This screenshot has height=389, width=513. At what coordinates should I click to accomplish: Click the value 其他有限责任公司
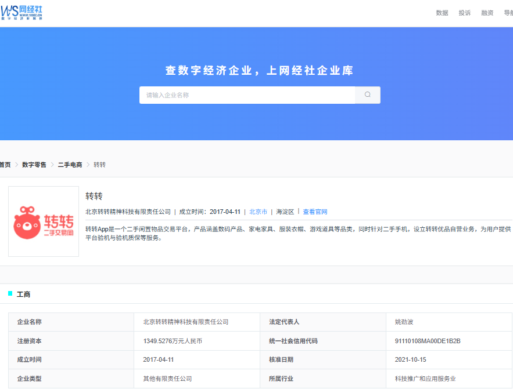[167, 379]
